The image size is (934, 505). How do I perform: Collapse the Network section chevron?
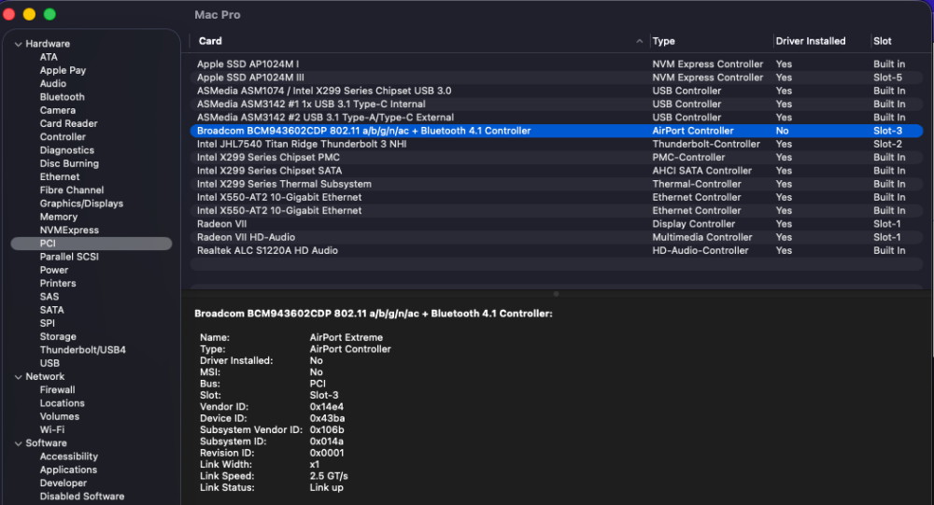click(x=19, y=377)
